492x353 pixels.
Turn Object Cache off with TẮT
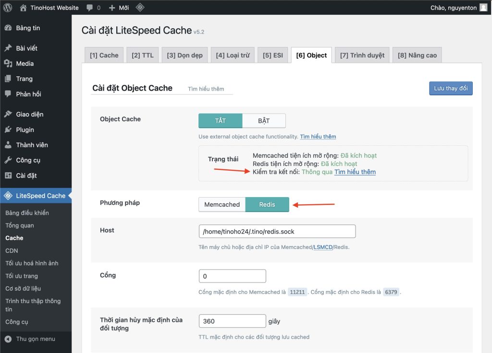coord(220,120)
